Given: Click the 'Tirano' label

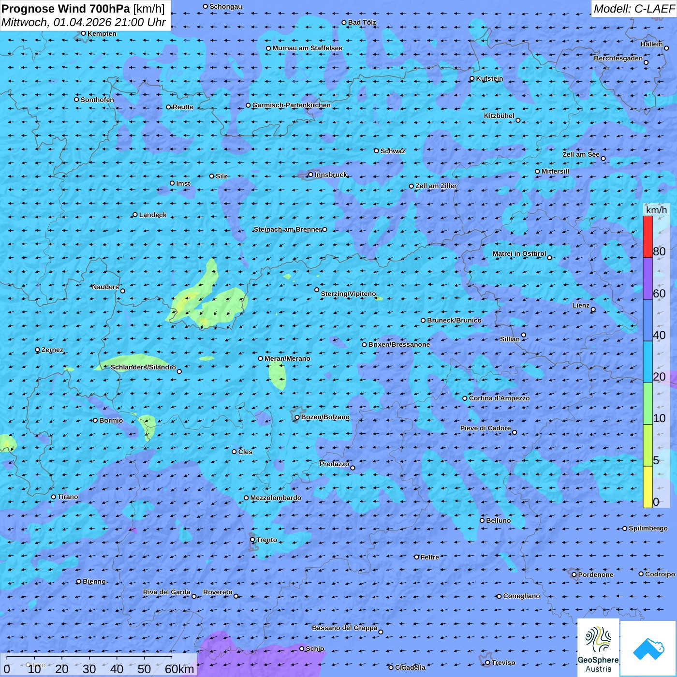Looking at the screenshot, I should pyautogui.click(x=68, y=497).
